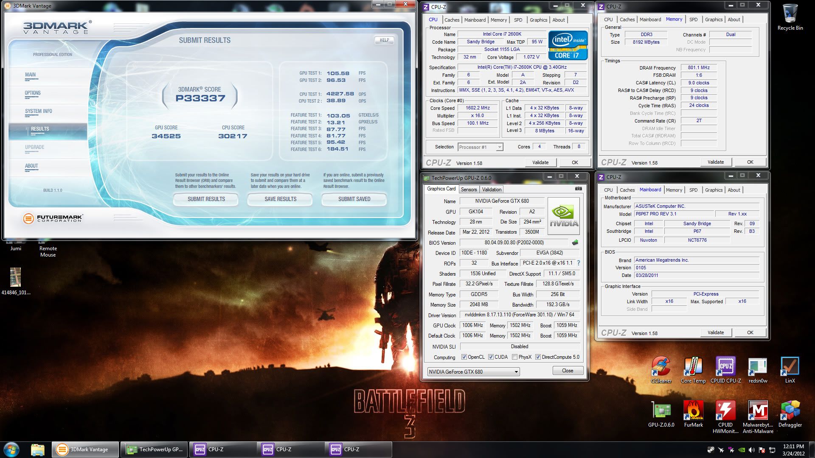This screenshot has width=815, height=458.
Task: Click the Submit Saved button
Action: point(354,199)
